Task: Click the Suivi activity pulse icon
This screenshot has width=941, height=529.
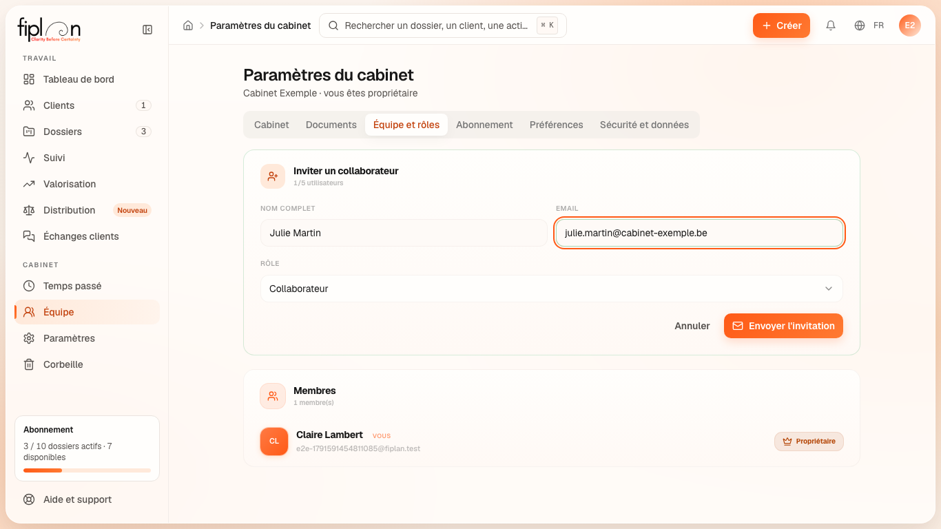Action: (x=29, y=158)
